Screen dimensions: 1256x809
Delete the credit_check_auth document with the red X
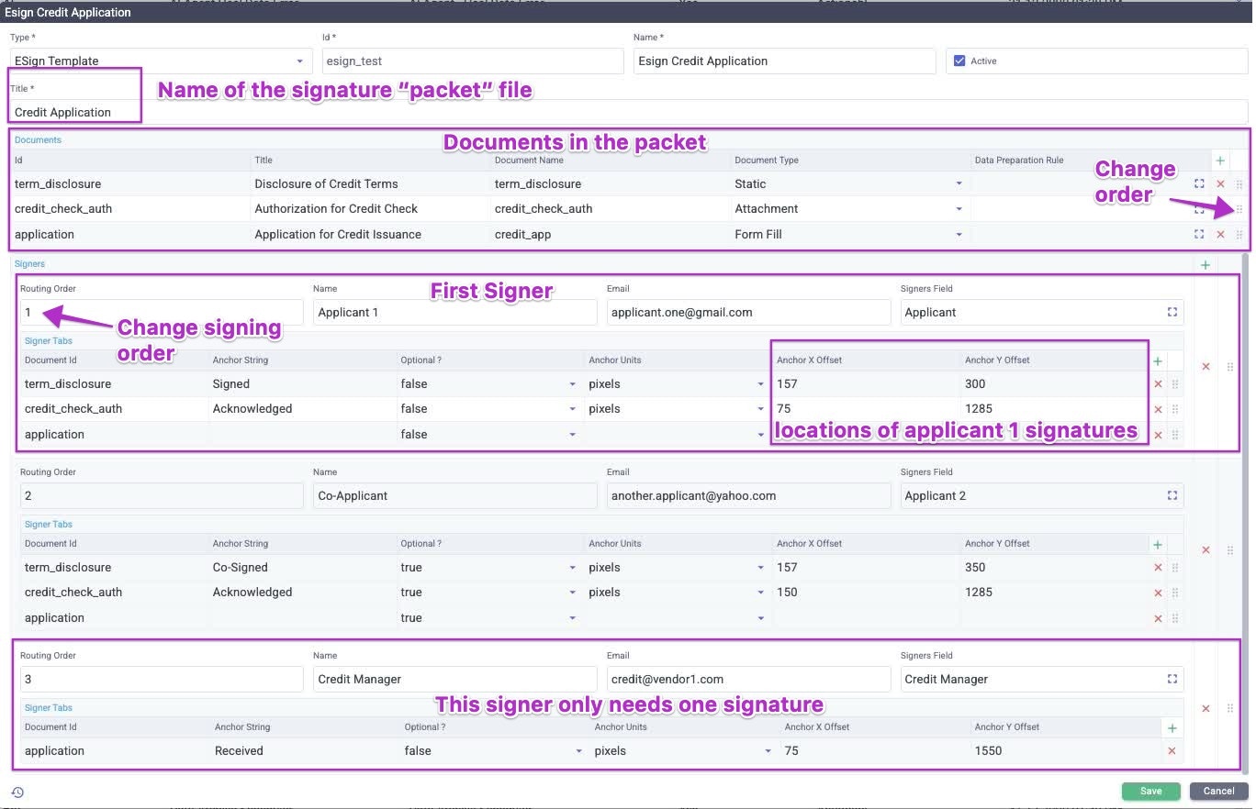[1220, 208]
